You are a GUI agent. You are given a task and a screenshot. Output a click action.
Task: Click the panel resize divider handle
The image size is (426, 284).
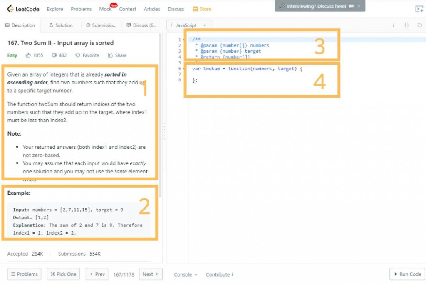(x=164, y=131)
